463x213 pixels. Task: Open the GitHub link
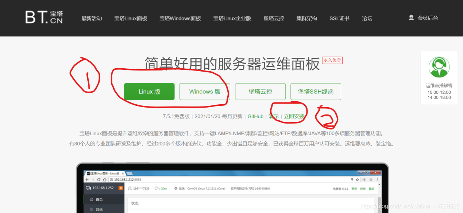(x=255, y=116)
